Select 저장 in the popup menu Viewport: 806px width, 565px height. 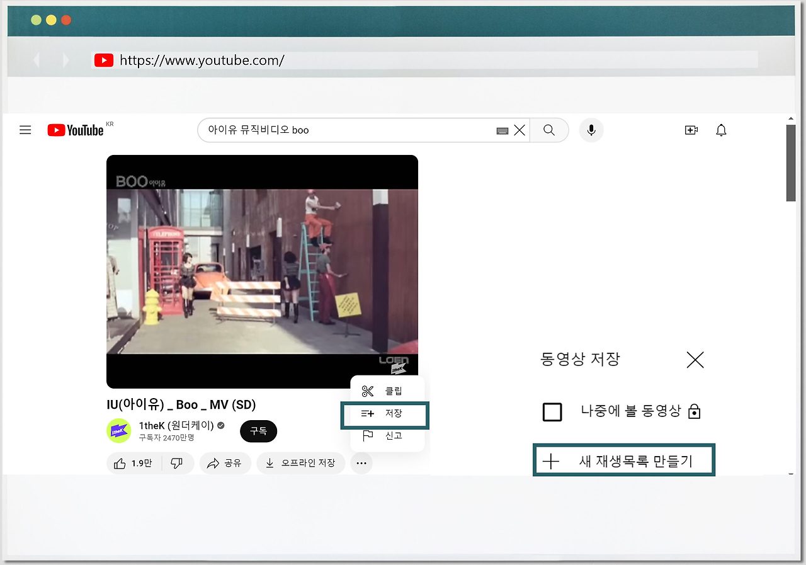point(385,414)
